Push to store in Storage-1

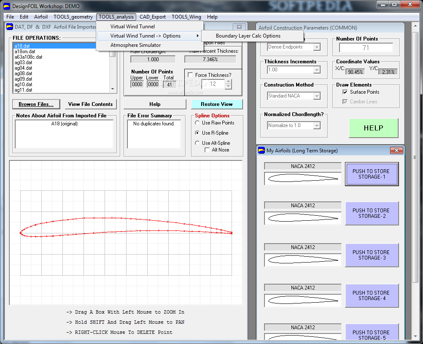[x=372, y=174]
